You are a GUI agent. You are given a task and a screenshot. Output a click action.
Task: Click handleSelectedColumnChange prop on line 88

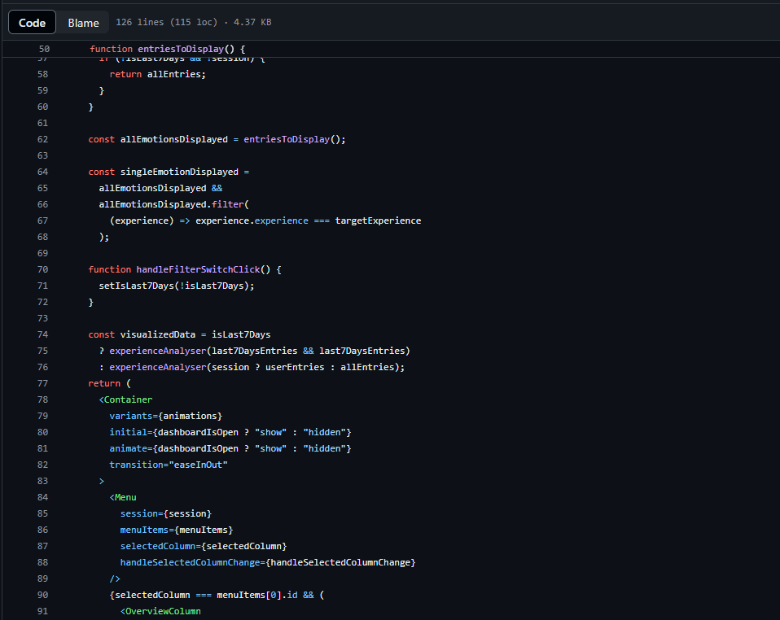coord(192,562)
